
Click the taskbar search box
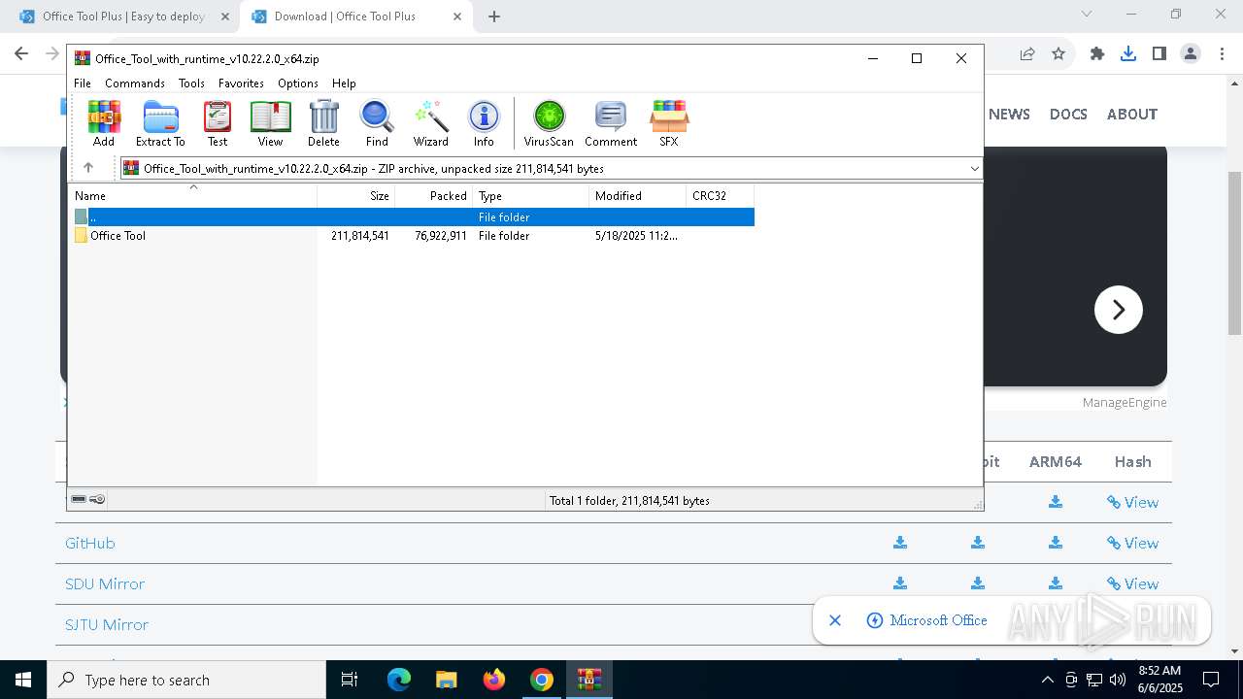click(x=186, y=680)
